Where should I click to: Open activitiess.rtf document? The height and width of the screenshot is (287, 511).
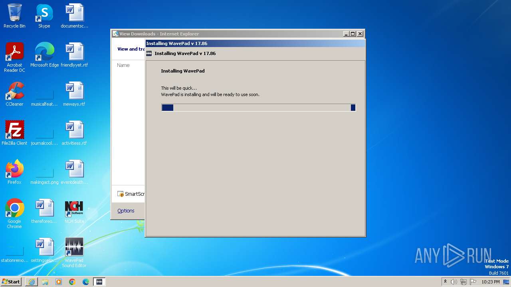coord(74,133)
